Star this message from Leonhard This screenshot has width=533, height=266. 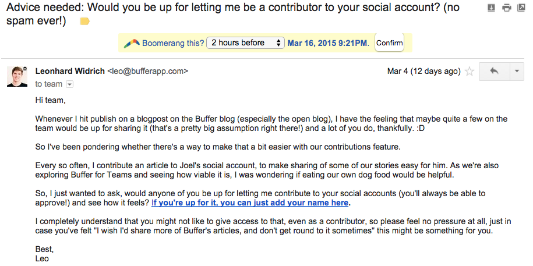[x=470, y=72]
